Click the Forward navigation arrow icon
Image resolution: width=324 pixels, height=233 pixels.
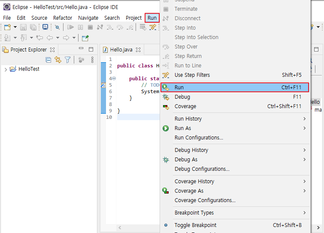[66, 38]
